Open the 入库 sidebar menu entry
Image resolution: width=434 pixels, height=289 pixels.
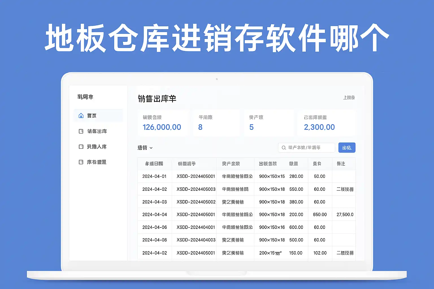(97, 147)
